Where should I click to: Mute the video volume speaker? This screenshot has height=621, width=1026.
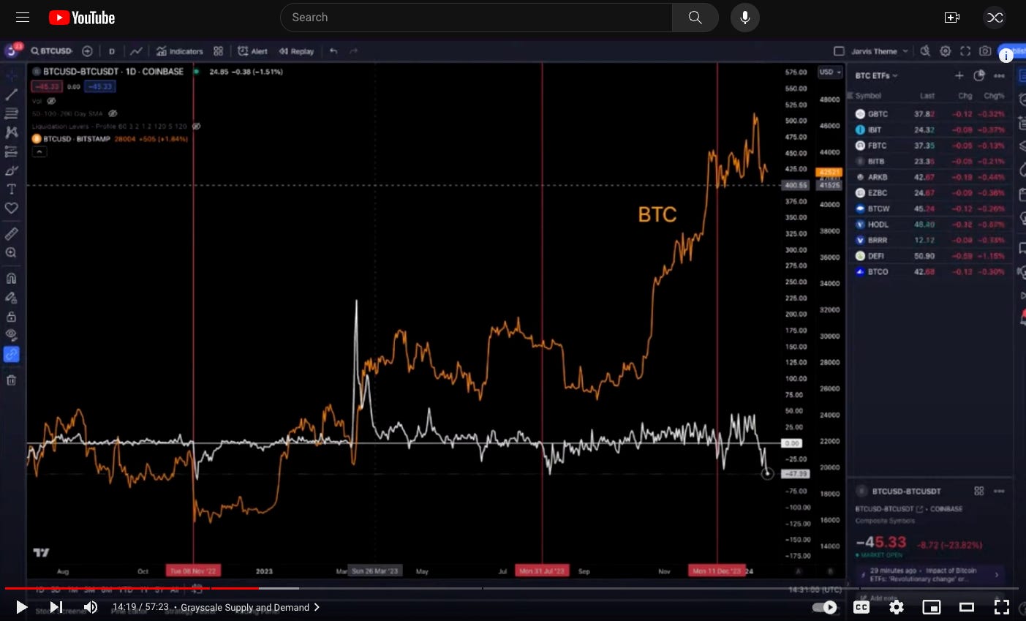tap(91, 607)
